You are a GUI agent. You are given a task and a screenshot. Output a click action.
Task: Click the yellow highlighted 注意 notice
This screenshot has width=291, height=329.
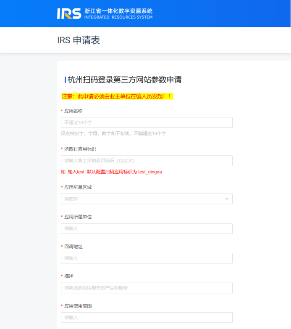point(117,96)
